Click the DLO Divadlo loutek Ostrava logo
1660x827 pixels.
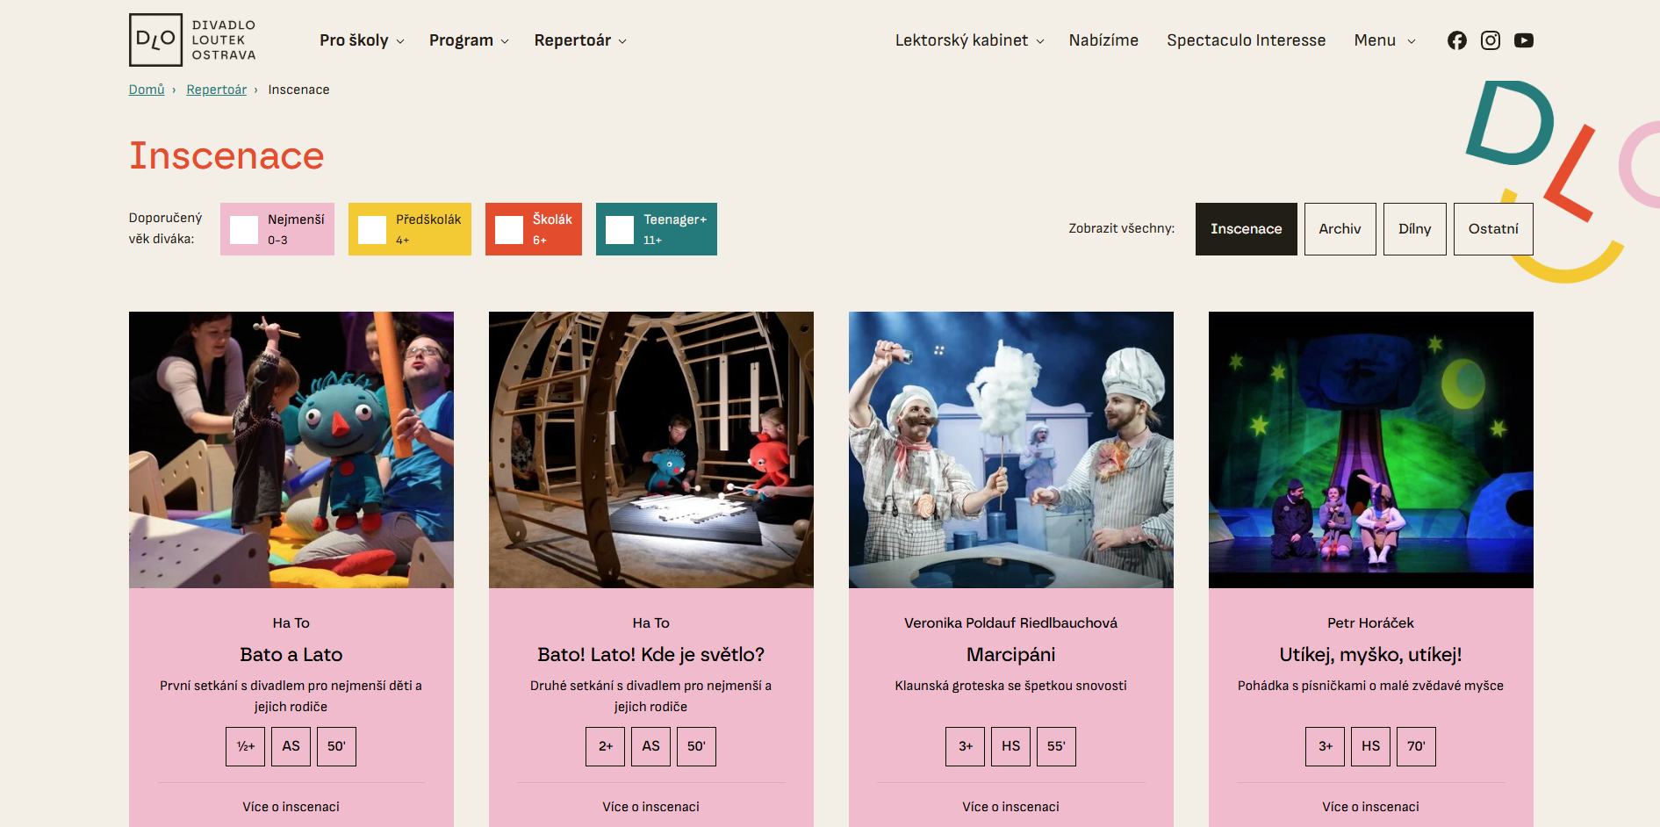[x=193, y=40]
